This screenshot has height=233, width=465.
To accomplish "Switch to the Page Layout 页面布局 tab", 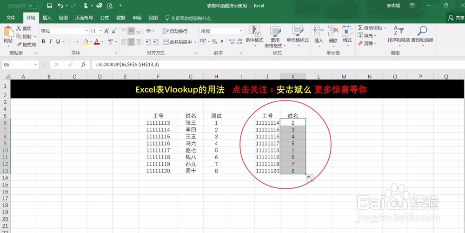I will coord(84,18).
